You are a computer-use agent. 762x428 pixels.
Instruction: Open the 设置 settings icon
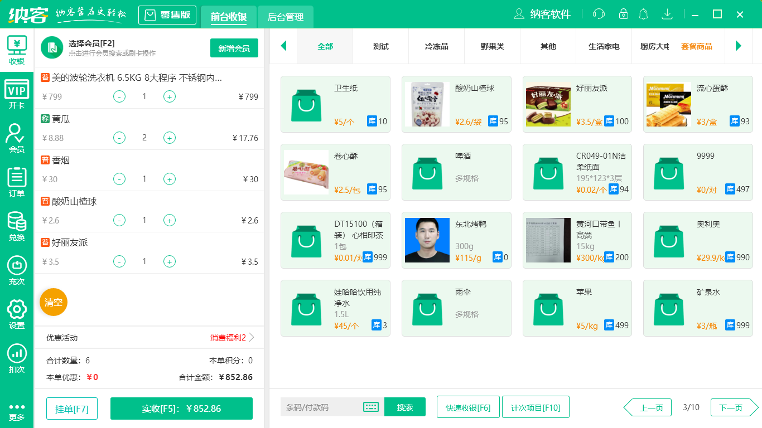[x=17, y=312]
